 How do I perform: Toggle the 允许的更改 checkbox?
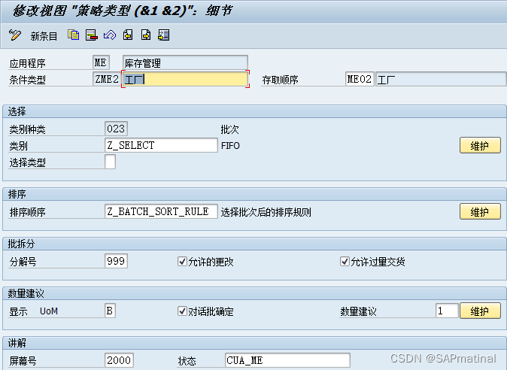pos(182,261)
